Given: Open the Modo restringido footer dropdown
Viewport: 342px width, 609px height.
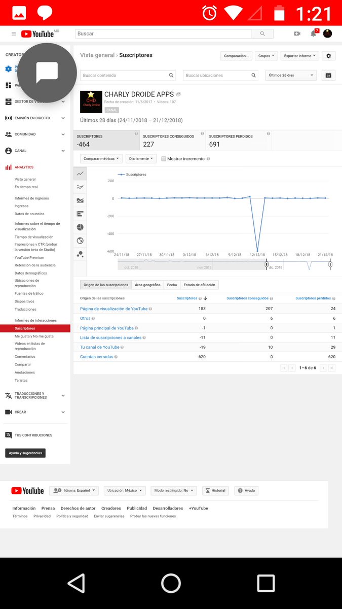Looking at the screenshot, I should click(174, 491).
